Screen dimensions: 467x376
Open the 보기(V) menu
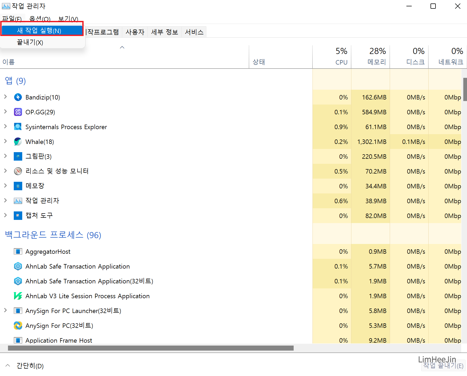tap(68, 19)
